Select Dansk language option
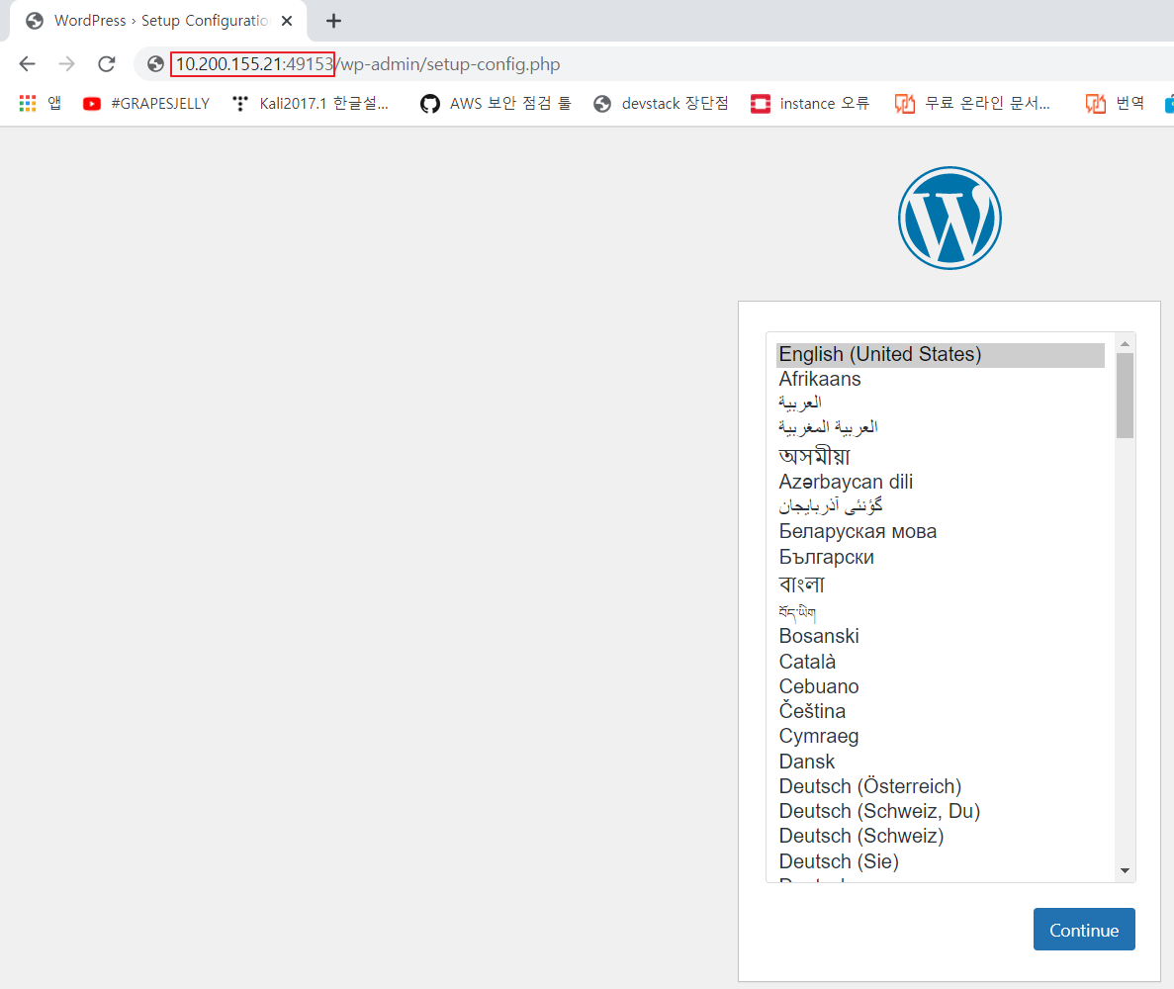 pos(941,762)
